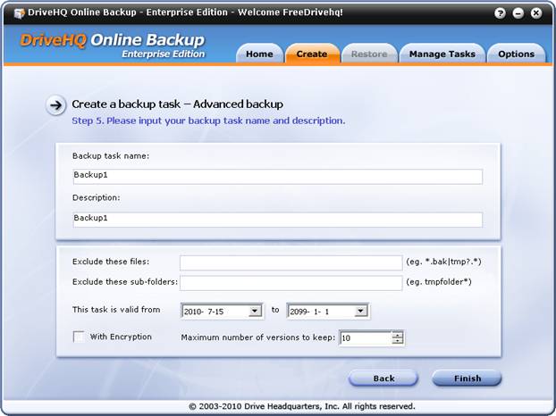Screen dimensions: 556x416
Task: Go to the Options tab
Action: 516,54
